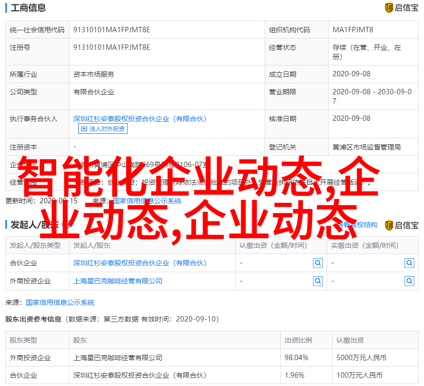Click the 启信宝 logo beside 发起人/股东 heading
Screen dimensions: 424x386
pos(402,225)
